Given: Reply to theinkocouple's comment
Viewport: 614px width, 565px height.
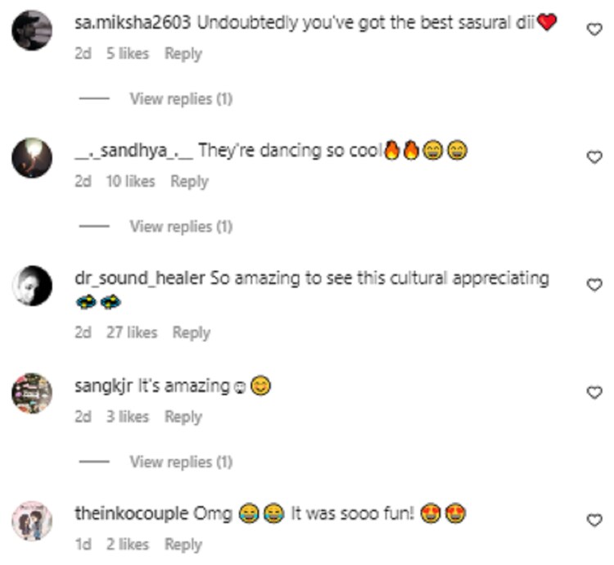Looking at the screenshot, I should pyautogui.click(x=183, y=545).
